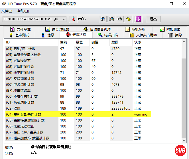Select the (C2) 温度 attribute row
Screen dimensions: 189x159
click(x=77, y=108)
